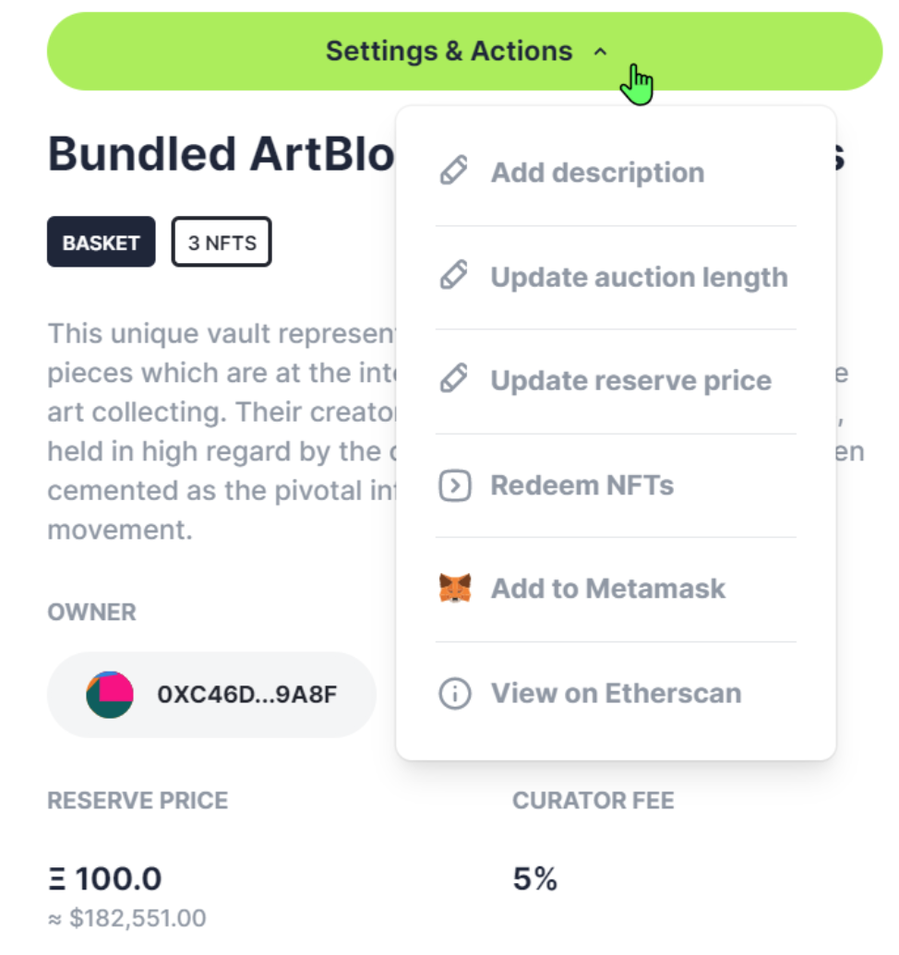Select Update reserve price option

[616, 381]
